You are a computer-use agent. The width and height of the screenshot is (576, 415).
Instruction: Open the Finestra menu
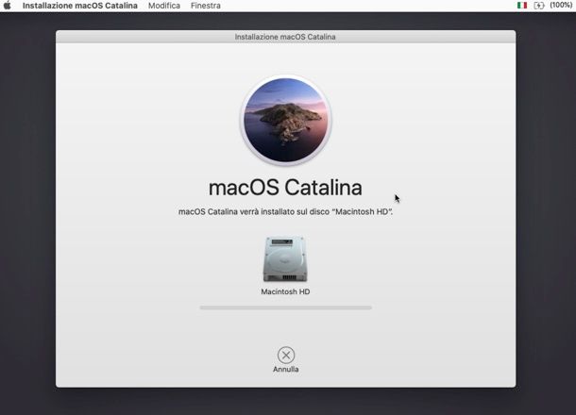click(206, 6)
